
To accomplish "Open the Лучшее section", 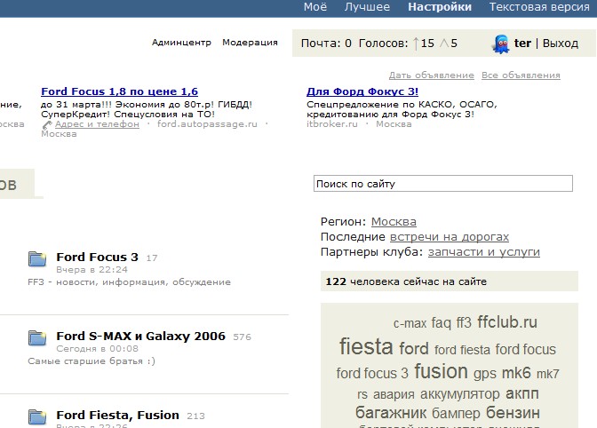I will [367, 7].
